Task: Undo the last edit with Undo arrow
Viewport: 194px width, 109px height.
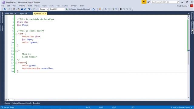Action: pos(29,9)
